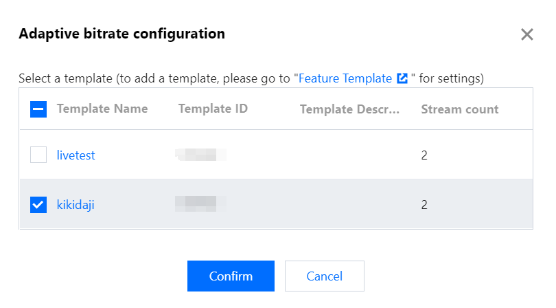
Task: Click the Stream count column header
Action: point(459,109)
